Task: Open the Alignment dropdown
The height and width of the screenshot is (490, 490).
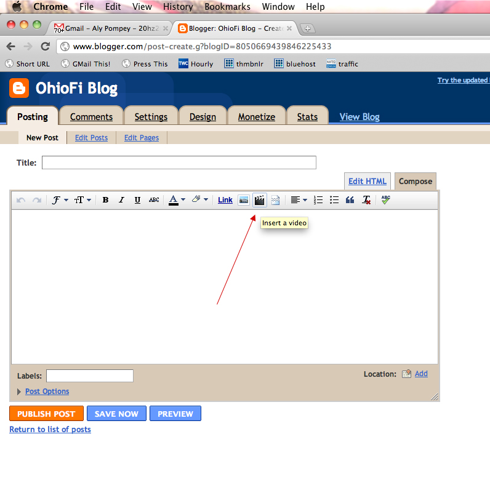Action: pos(299,200)
